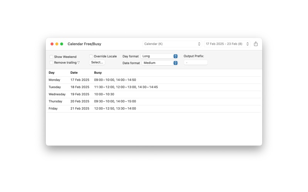The width and height of the screenshot is (308, 192).
Task: Click busy times 12:00–12:50, 13:30–14:00
Action: click(x=115, y=109)
